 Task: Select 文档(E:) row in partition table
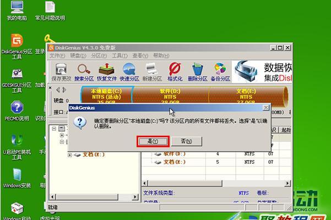tap(216, 162)
